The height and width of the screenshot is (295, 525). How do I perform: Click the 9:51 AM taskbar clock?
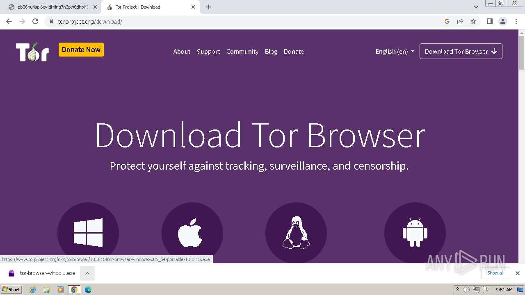(504, 290)
